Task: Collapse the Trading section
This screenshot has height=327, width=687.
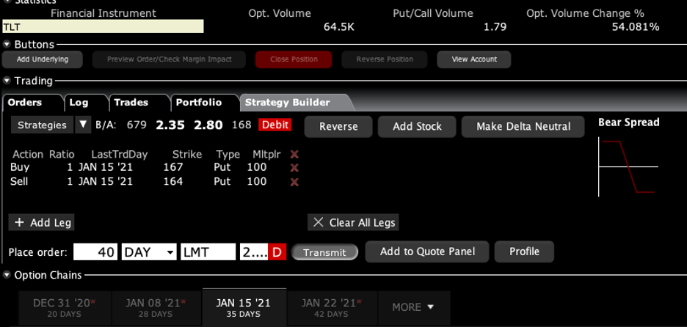Action: (x=7, y=81)
